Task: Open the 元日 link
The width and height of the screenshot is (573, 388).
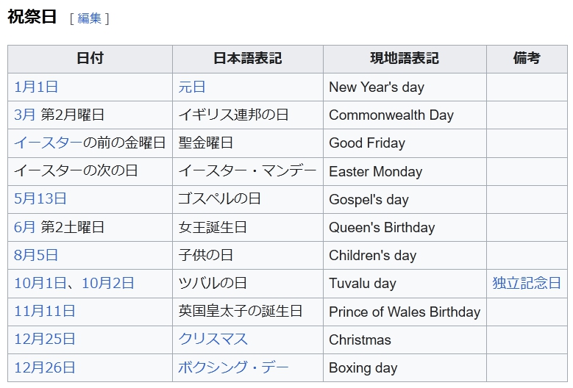Action: [x=192, y=87]
